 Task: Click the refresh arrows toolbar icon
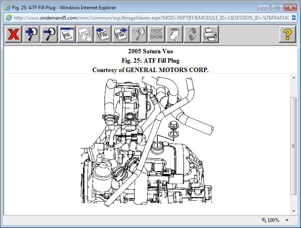click(192, 34)
